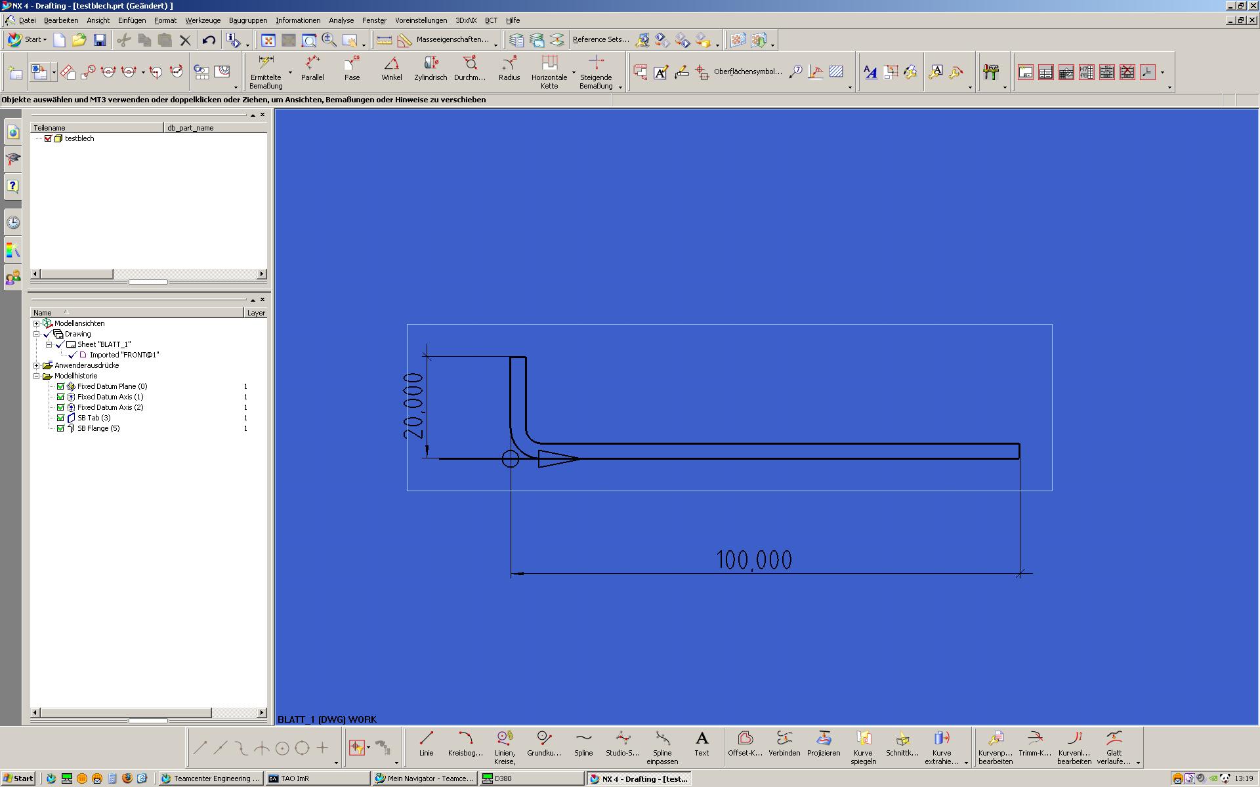Select the Linie curve tool
Screen dimensions: 1260x787
(x=427, y=744)
